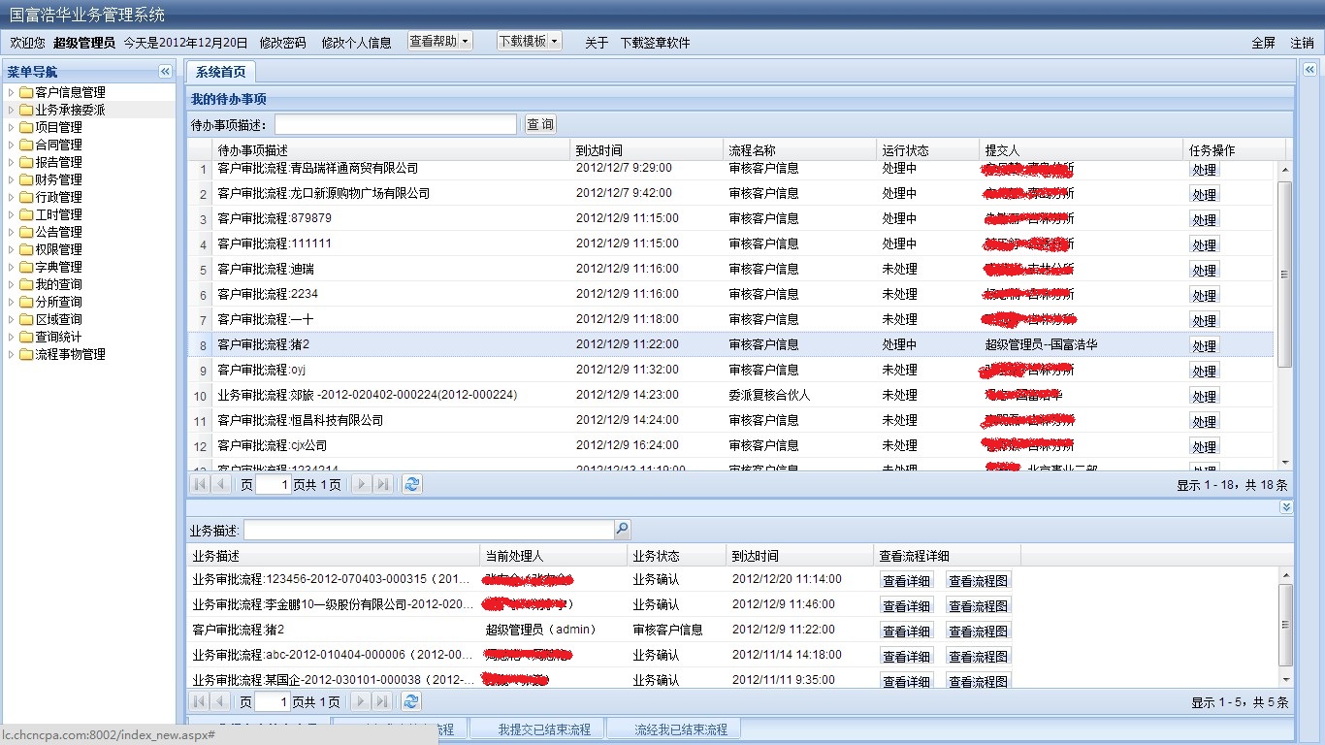
Task: Collapse the to-do panel with the double down-arrow icon
Action: coord(1286,507)
